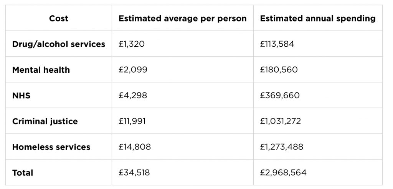
Task: Select the Mental health row label
Action: pyautogui.click(x=41, y=70)
